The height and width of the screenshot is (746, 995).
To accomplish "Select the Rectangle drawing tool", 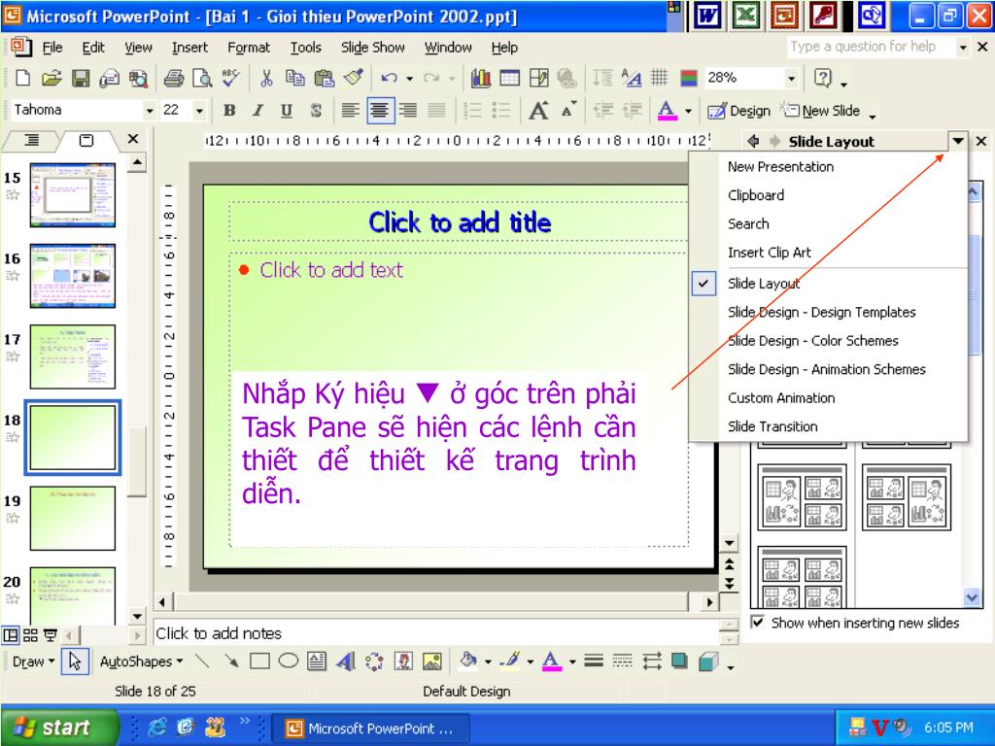I will (259, 661).
